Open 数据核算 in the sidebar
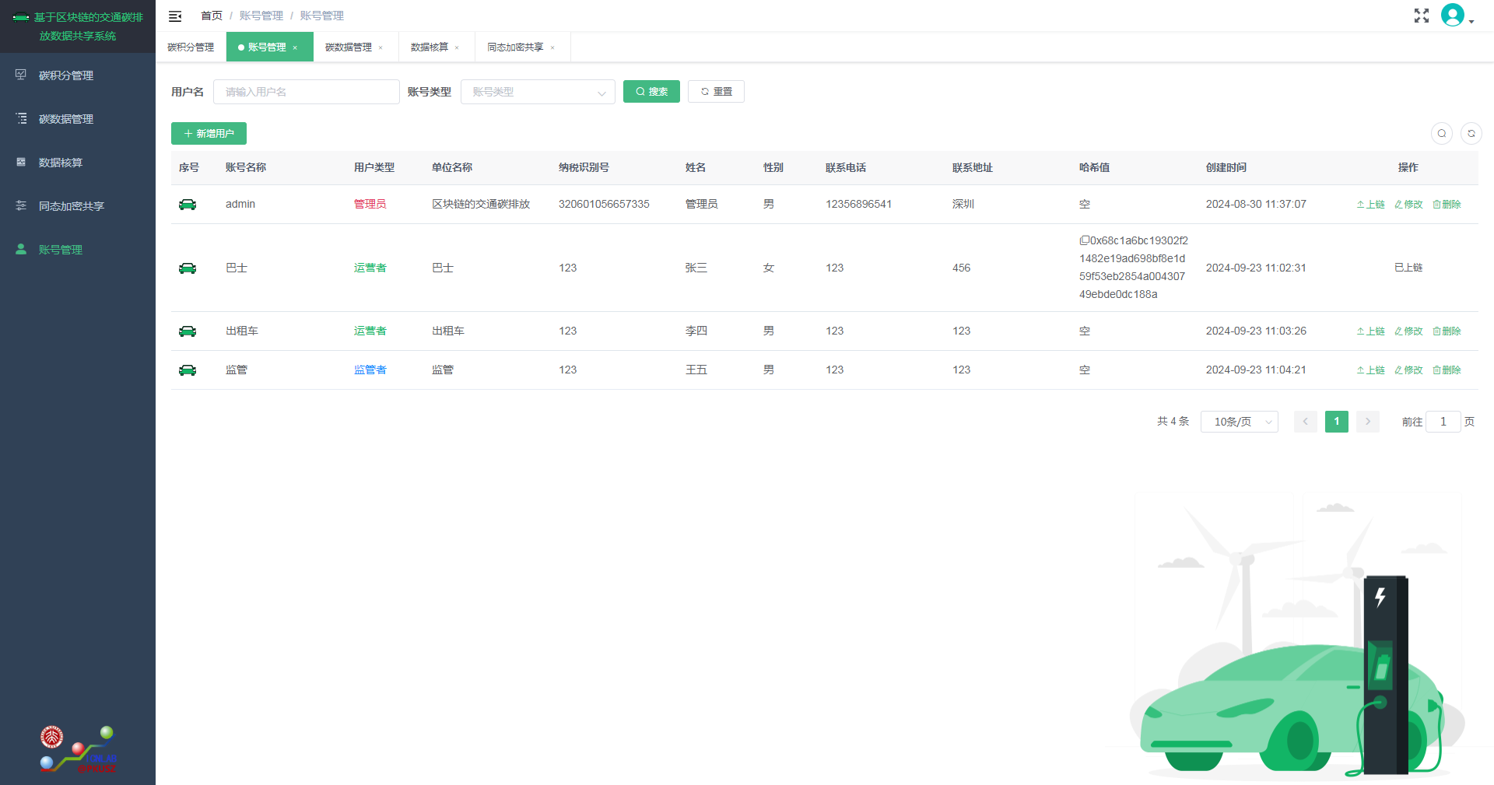Viewport: 1494px width, 785px height. (78, 163)
